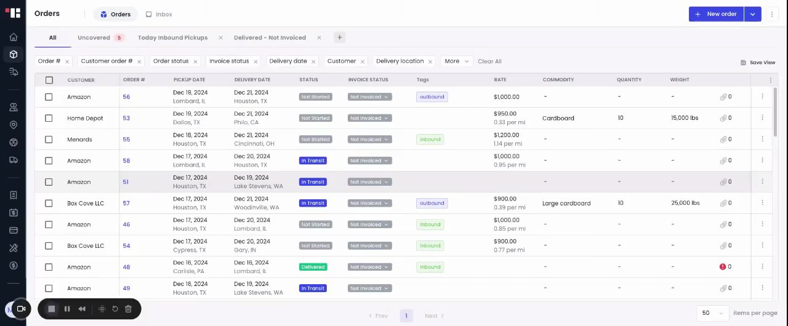Viewport: 788px width, 326px height.
Task: Select the Orders view pill
Action: (x=115, y=14)
